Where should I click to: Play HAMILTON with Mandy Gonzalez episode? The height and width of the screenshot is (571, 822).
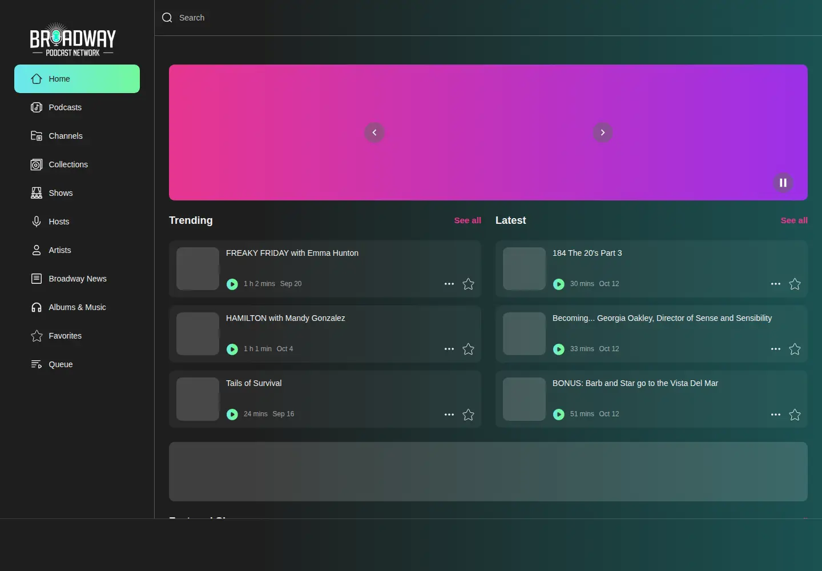232,349
